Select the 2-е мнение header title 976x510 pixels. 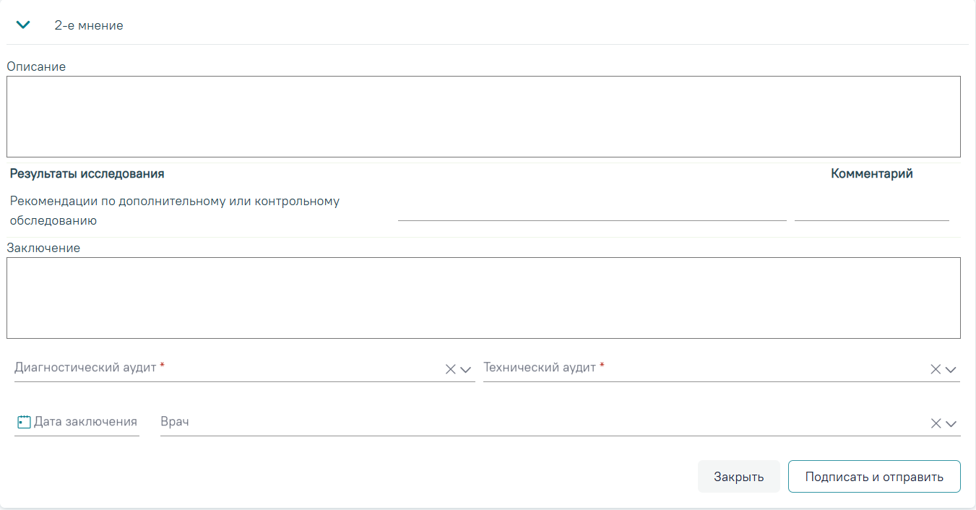[x=89, y=25]
